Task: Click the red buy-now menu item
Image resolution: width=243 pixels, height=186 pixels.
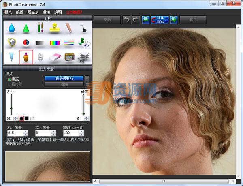Action: [74, 12]
